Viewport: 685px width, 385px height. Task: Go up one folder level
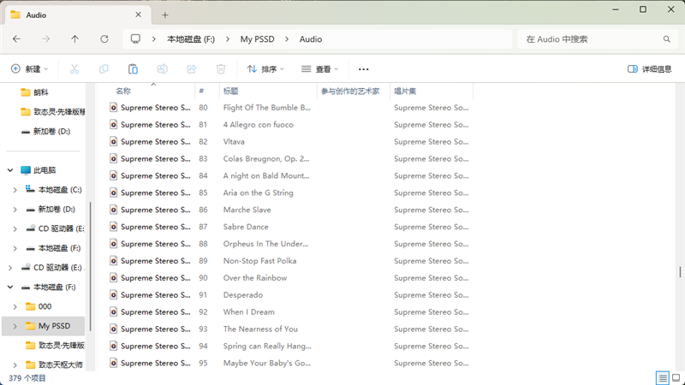(x=75, y=39)
